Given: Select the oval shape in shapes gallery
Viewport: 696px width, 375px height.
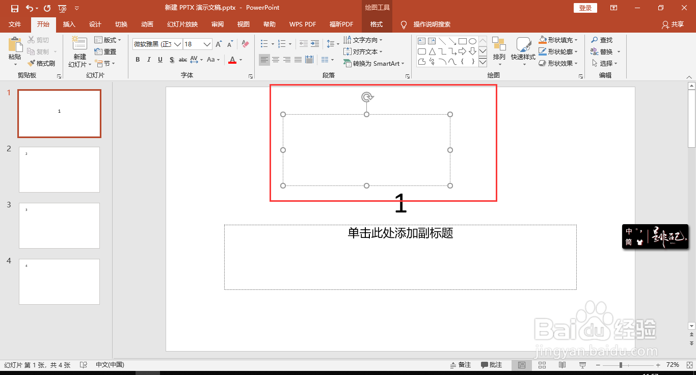Looking at the screenshot, I should click(472, 41).
